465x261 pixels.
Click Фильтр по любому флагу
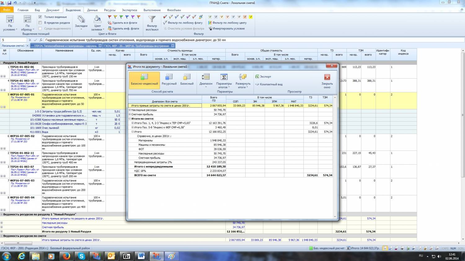pos(183,23)
